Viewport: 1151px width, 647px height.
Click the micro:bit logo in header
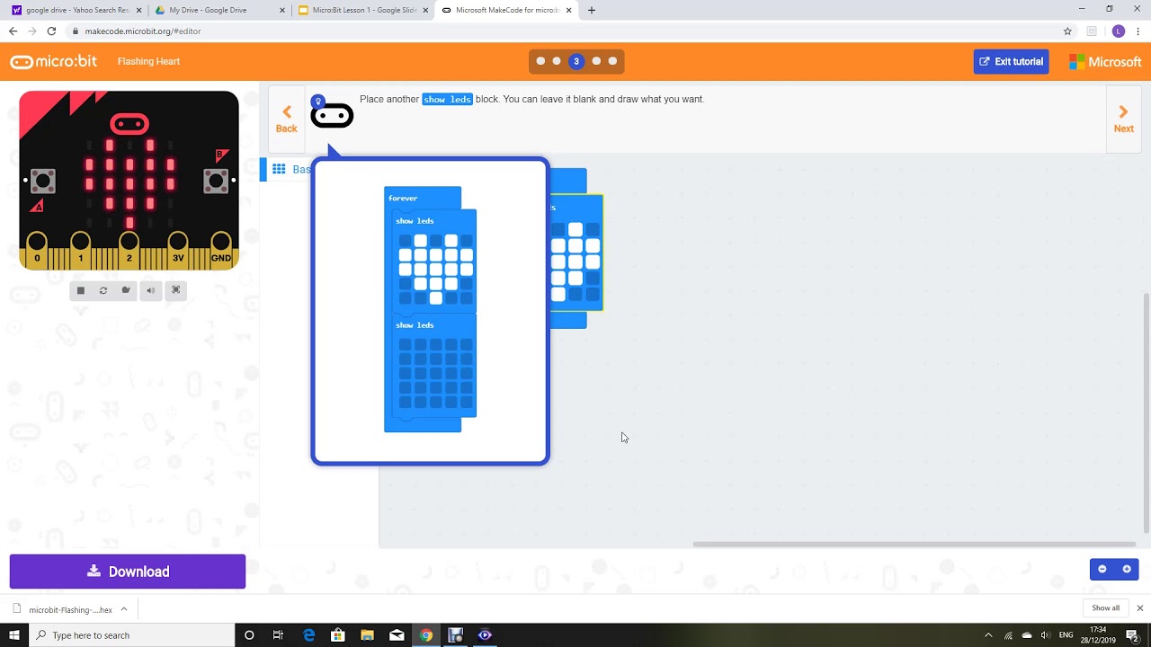[x=54, y=61]
